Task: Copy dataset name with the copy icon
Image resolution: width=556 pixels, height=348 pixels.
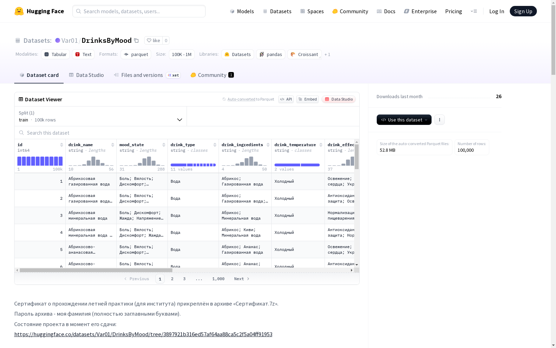Action: [137, 41]
